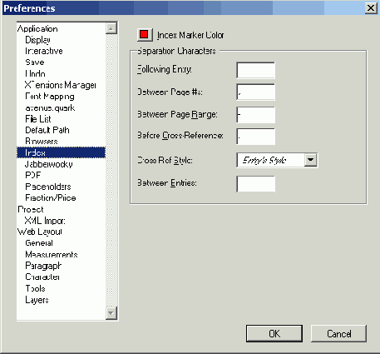Click the Following Entry input field

[256, 70]
